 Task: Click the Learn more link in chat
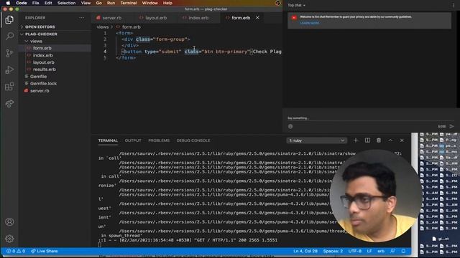click(x=309, y=23)
